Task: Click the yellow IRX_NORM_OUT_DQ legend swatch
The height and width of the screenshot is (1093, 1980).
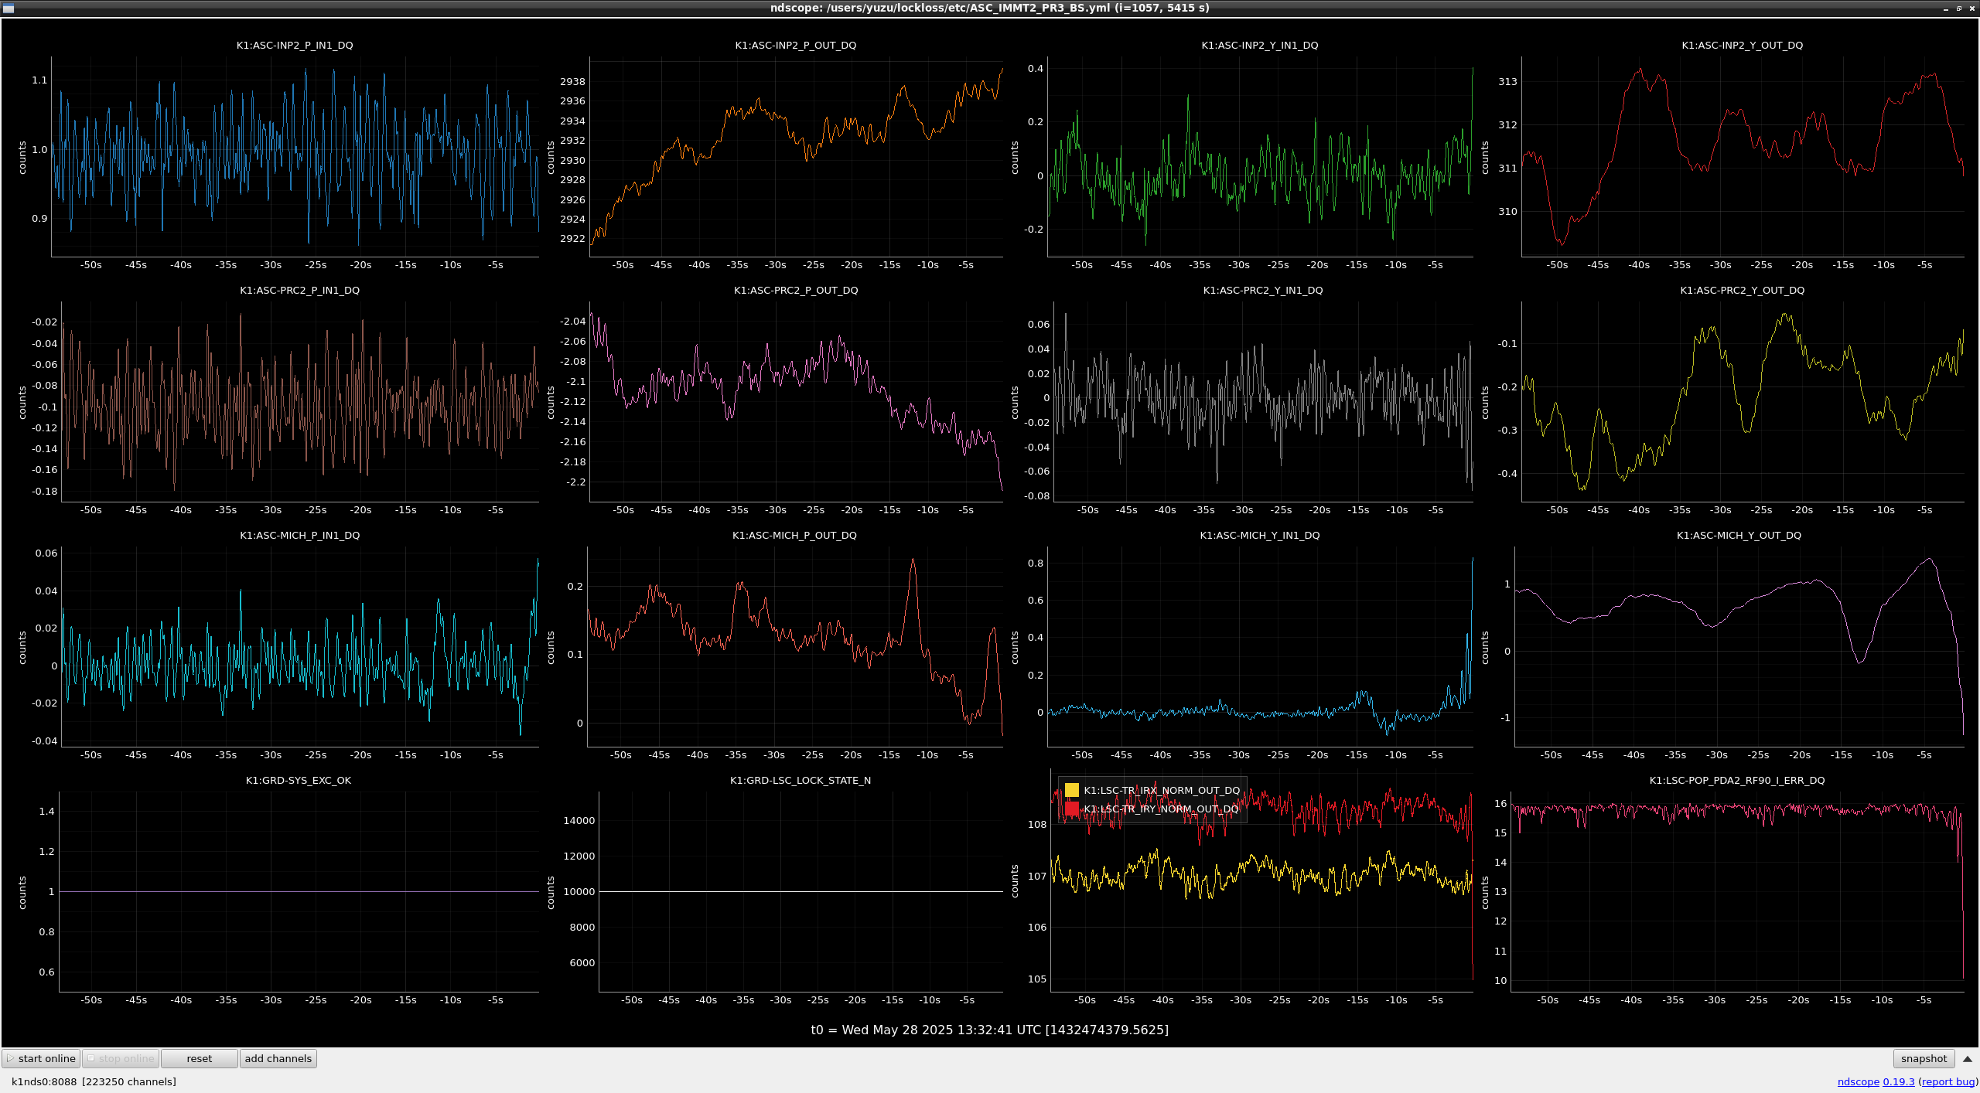Action: [x=1072, y=790]
